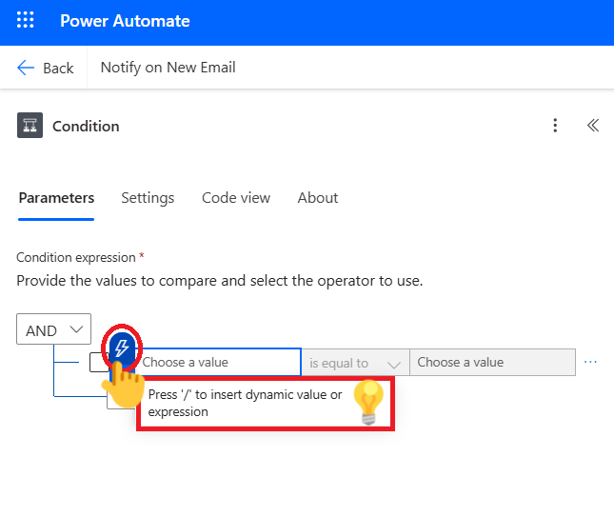Switch to the Parameters tab
The image size is (614, 517).
tap(56, 198)
